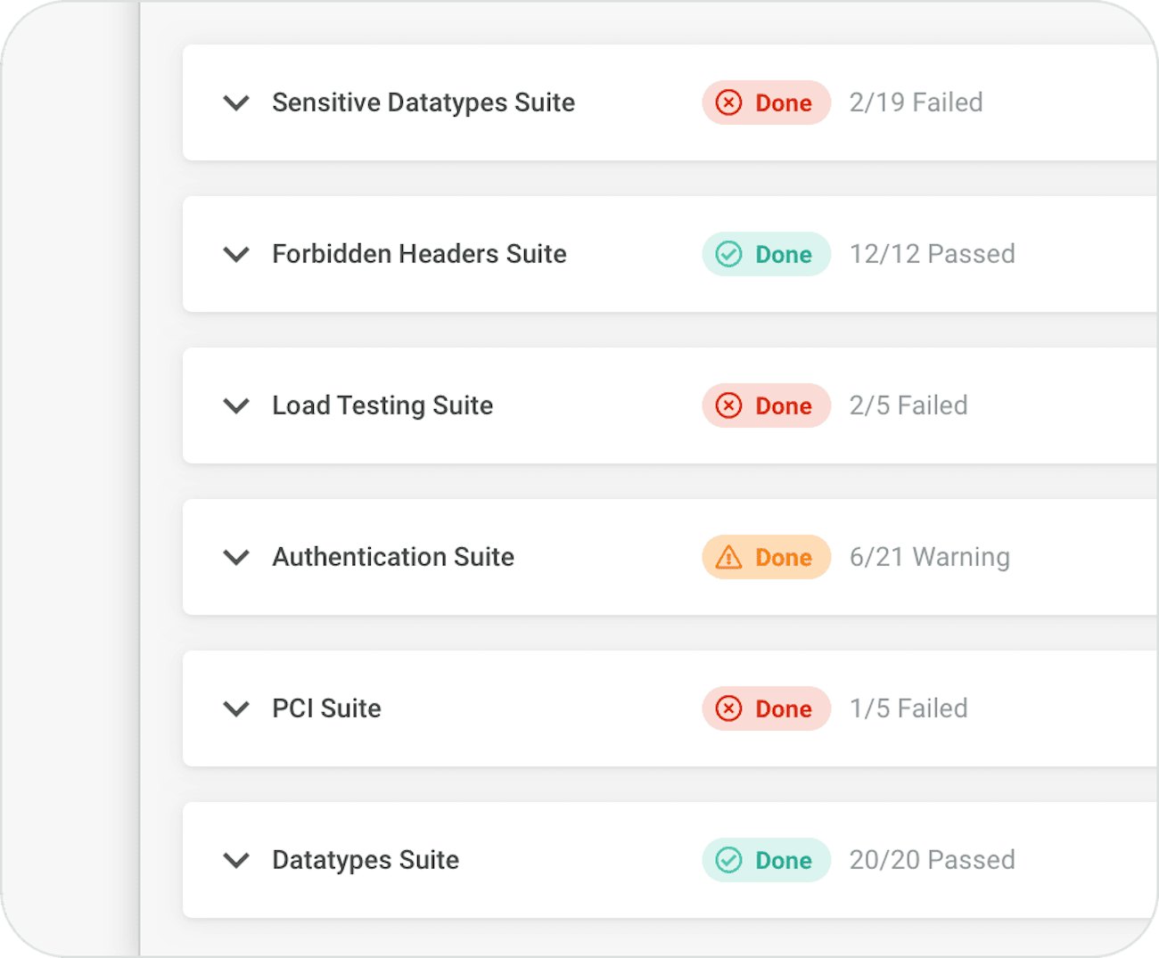Click the passed checkmark icon on Datatypes Suite
The width and height of the screenshot is (1159, 958).
click(x=728, y=860)
